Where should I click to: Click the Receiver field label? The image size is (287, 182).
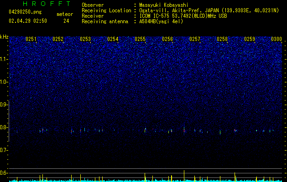tap(93, 16)
